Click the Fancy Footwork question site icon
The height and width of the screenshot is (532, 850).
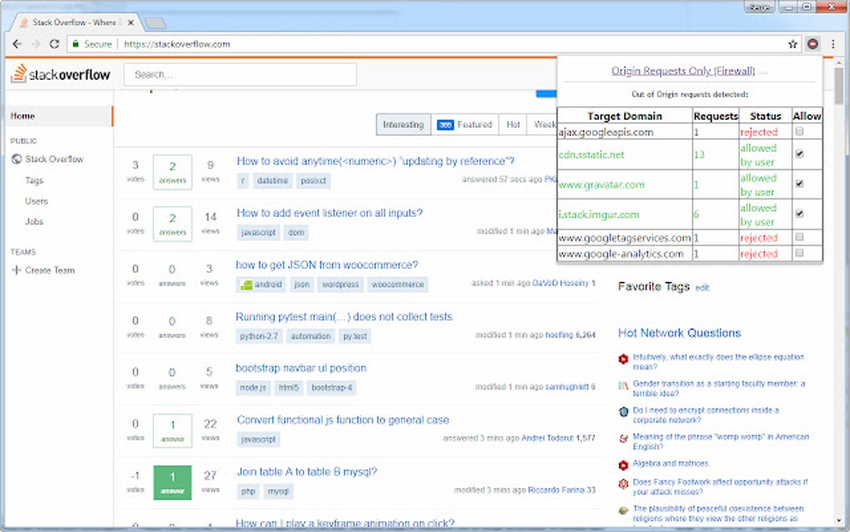(x=623, y=483)
